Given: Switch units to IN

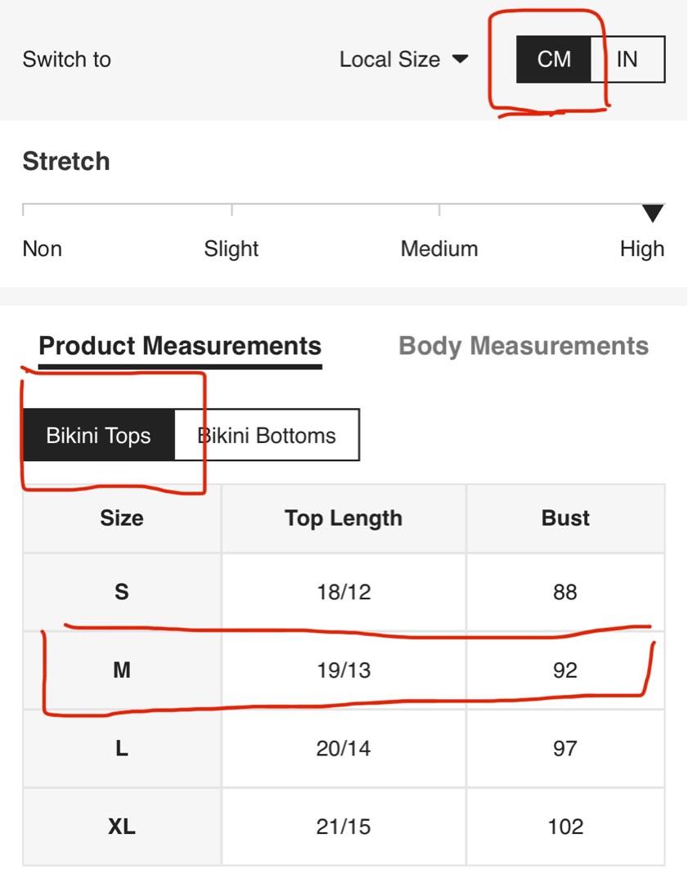Looking at the screenshot, I should click(627, 59).
